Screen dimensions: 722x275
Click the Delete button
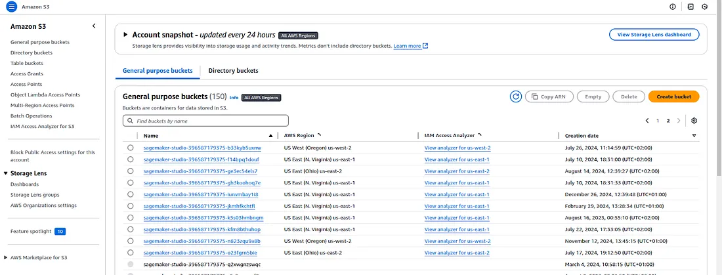click(629, 96)
